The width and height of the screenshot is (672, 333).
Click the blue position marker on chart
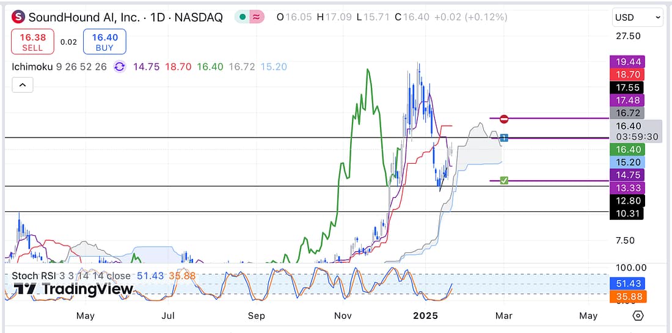tap(504, 137)
